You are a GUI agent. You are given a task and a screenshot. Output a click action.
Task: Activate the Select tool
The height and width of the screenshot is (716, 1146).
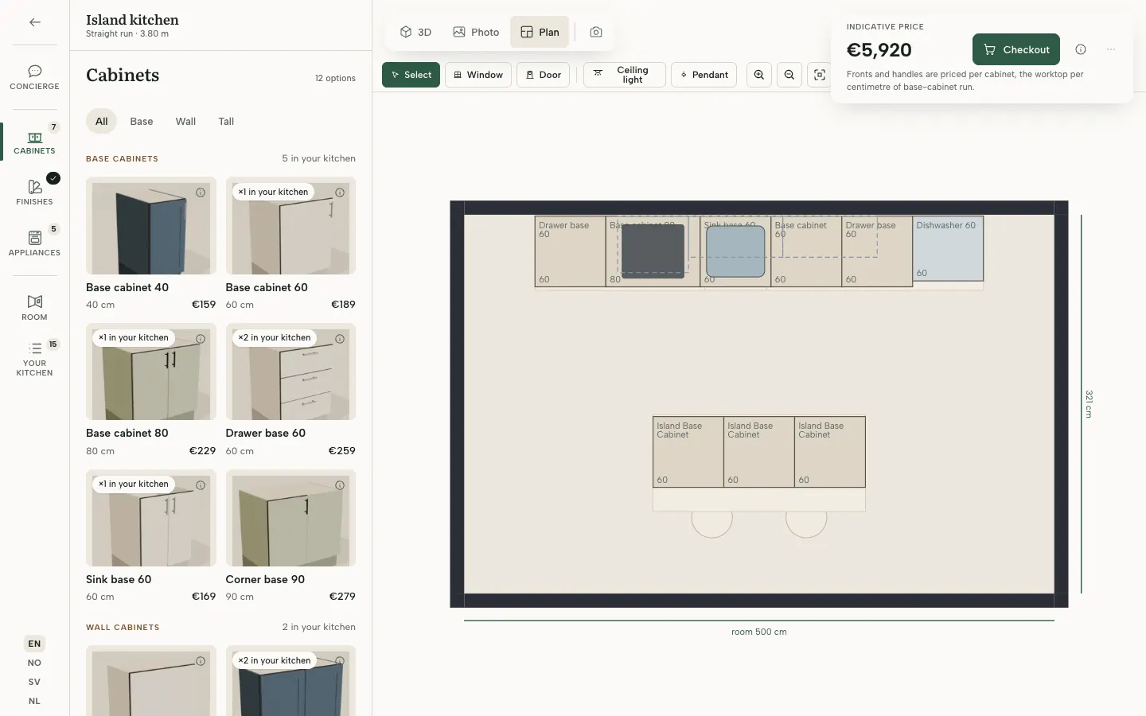[411, 75]
